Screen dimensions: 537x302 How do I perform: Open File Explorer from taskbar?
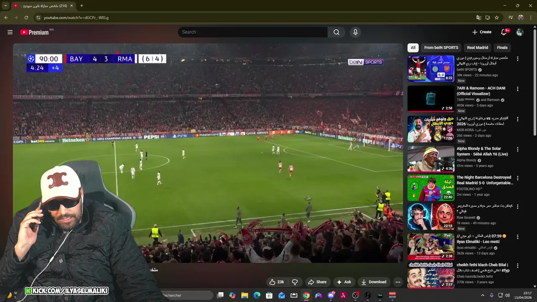[245, 295]
